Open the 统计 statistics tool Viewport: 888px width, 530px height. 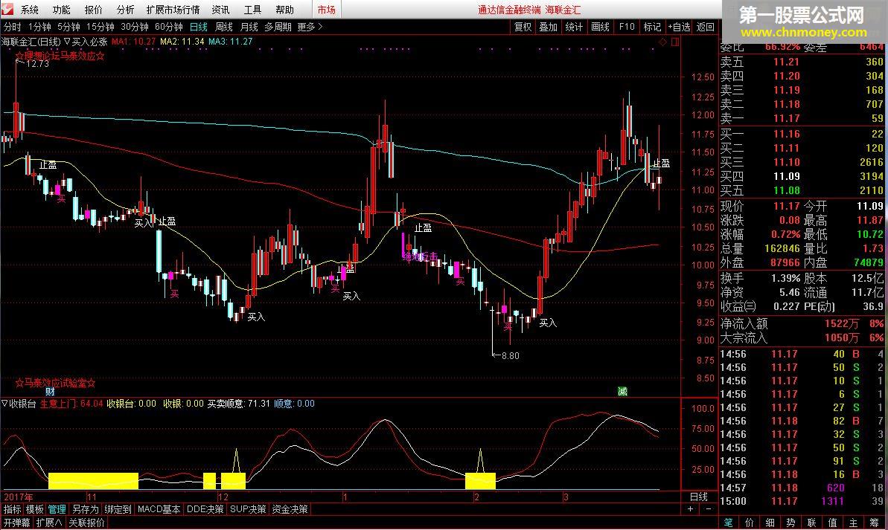coord(574,27)
